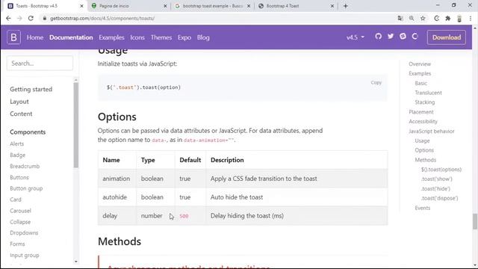Screen dimensions: 478x269
Task: Click the Bootstrap logo icon
Action: click(13, 37)
